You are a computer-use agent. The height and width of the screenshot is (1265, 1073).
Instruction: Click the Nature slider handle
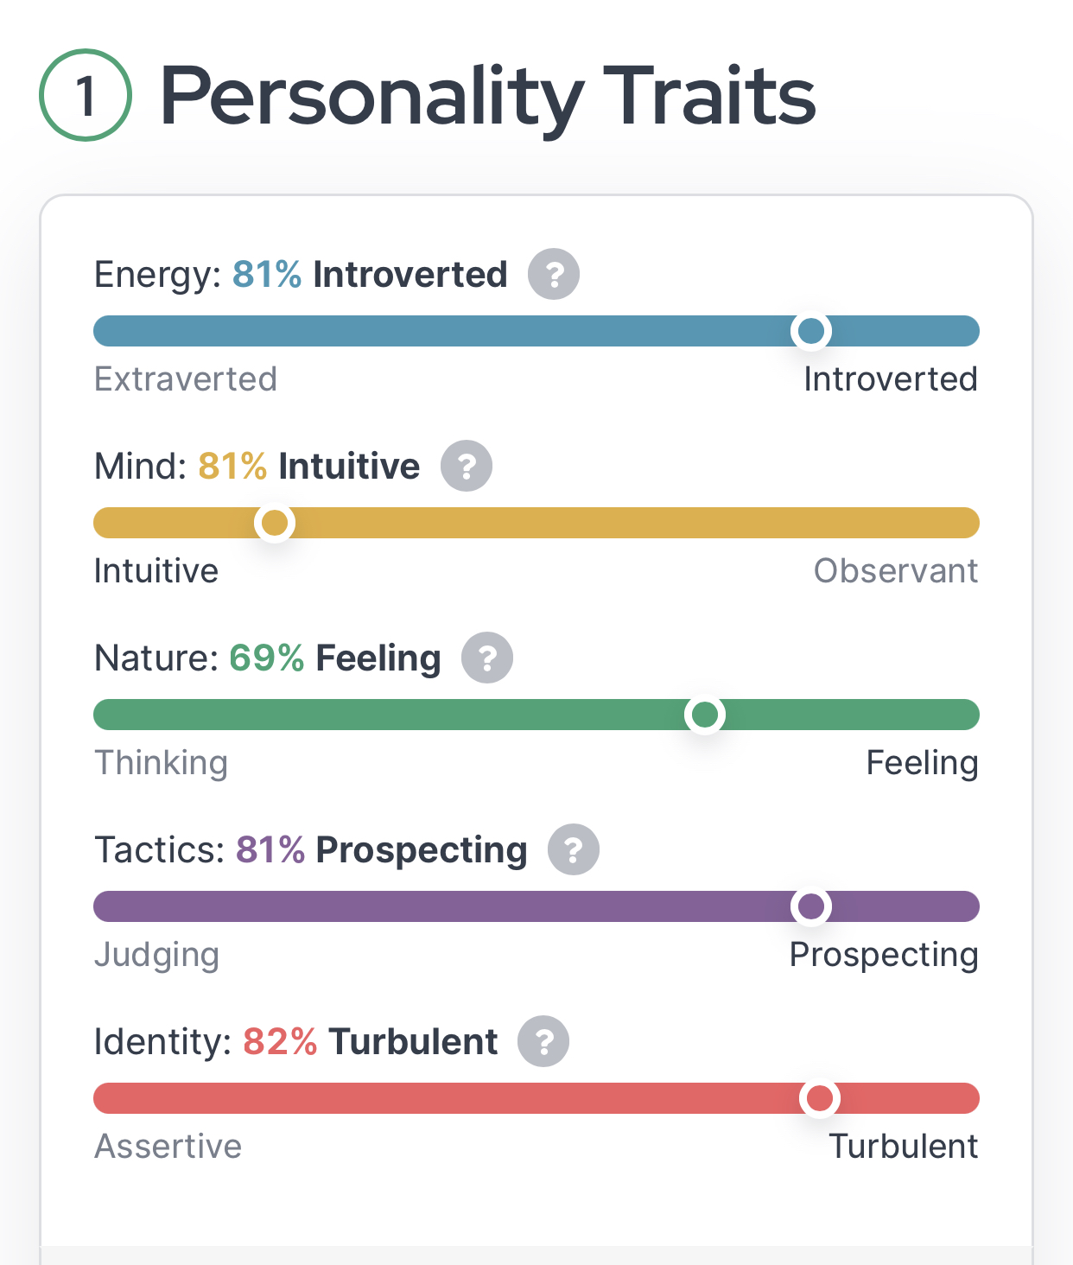[705, 715]
